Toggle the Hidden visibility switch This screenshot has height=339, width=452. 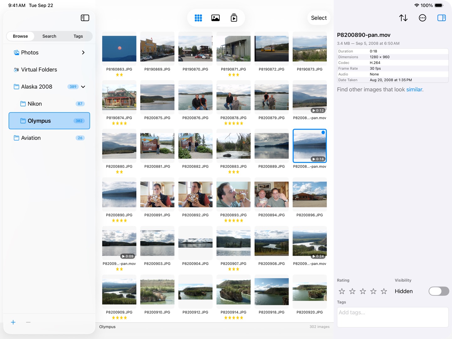[439, 291]
